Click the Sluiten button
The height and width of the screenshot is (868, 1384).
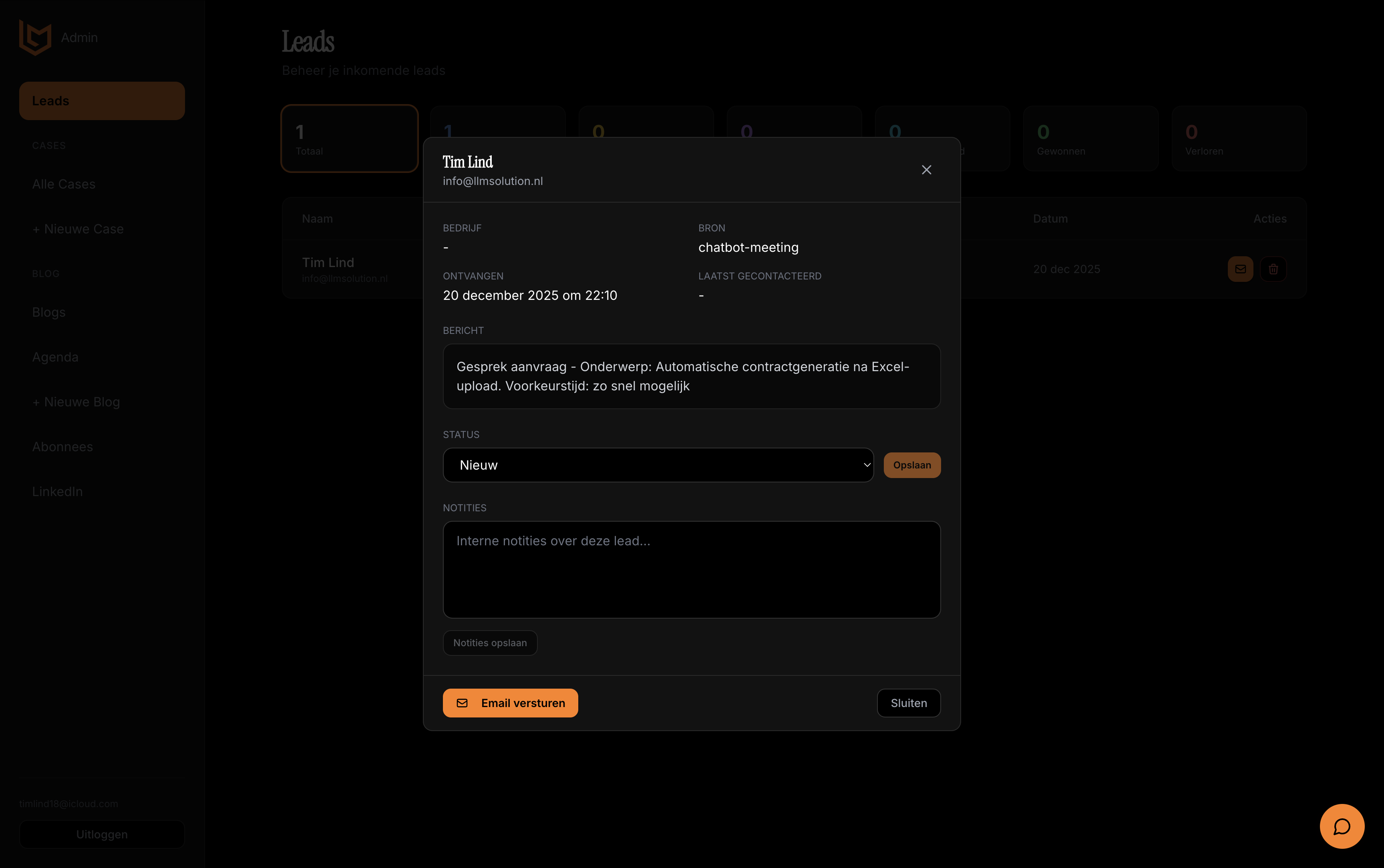(908, 703)
